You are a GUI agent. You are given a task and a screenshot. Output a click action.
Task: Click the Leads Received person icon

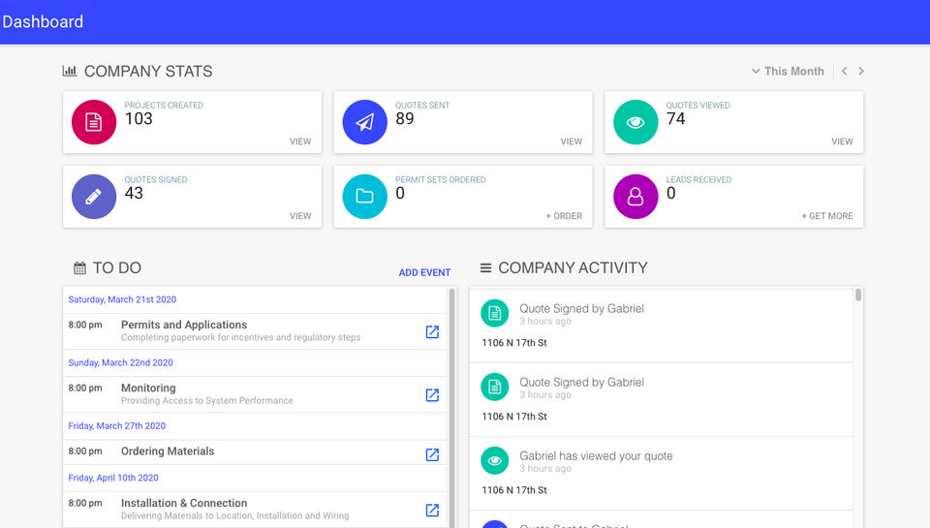[x=635, y=197]
